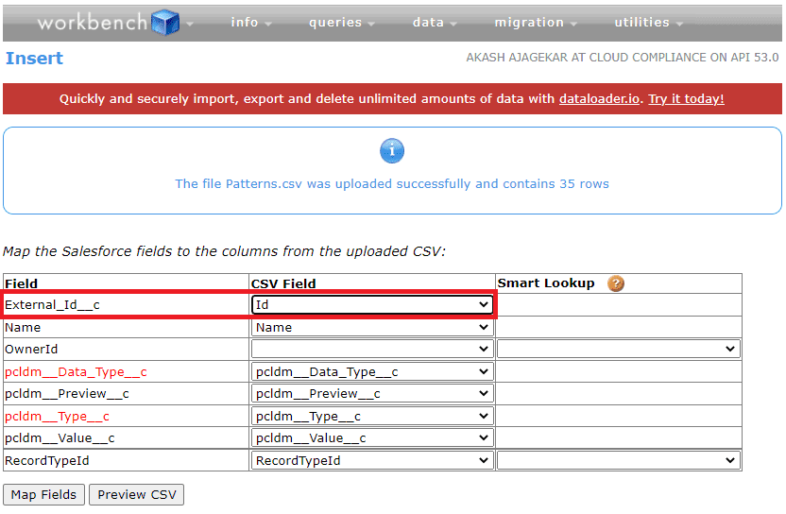
Task: Follow the dataloader.io link in banner
Action: (x=600, y=98)
